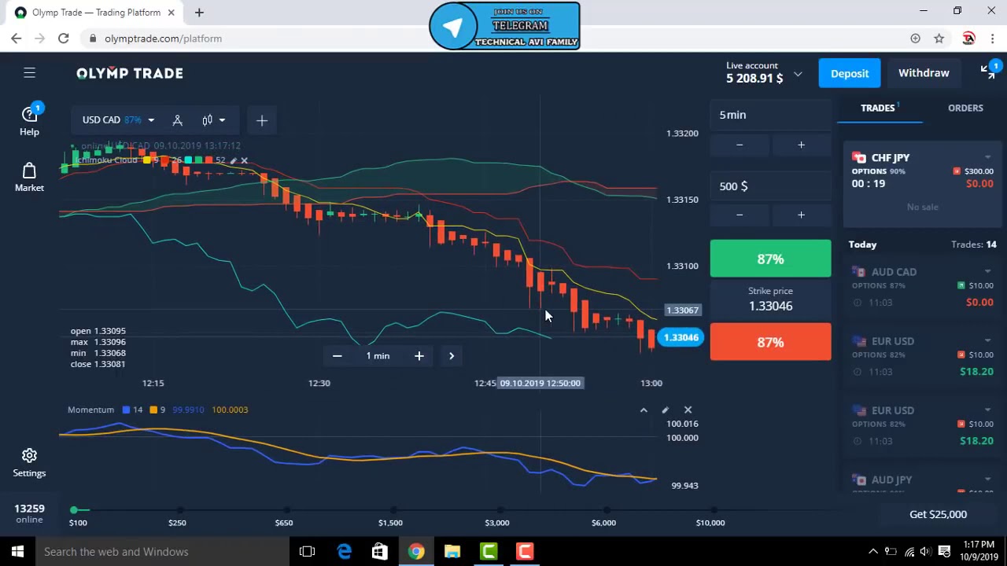
Task: Open the Settings gear
Action: [x=29, y=462]
